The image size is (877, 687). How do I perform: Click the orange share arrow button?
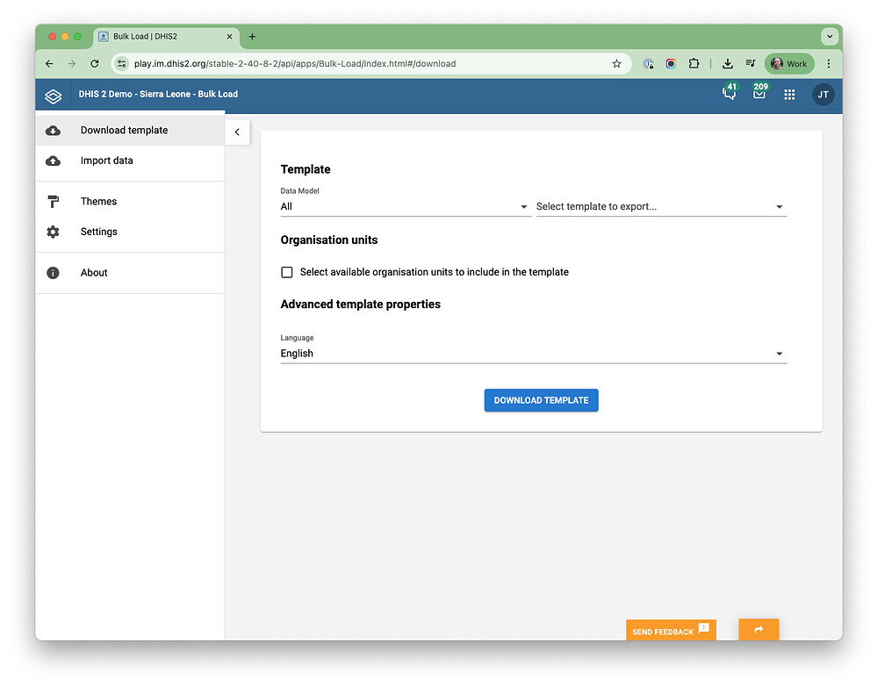click(758, 630)
